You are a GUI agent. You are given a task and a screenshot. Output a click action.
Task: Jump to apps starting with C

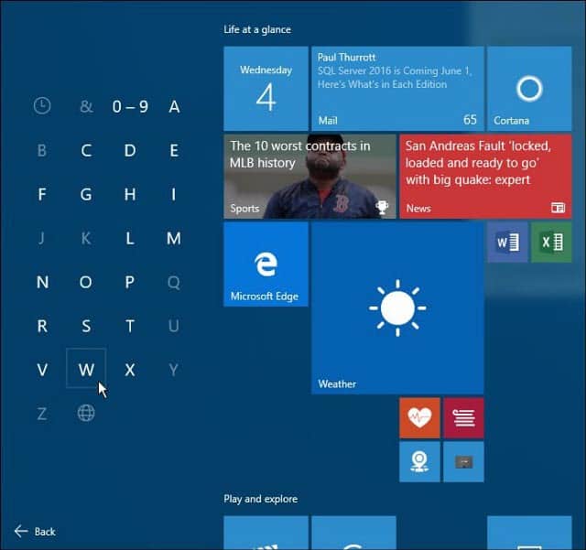pos(86,151)
